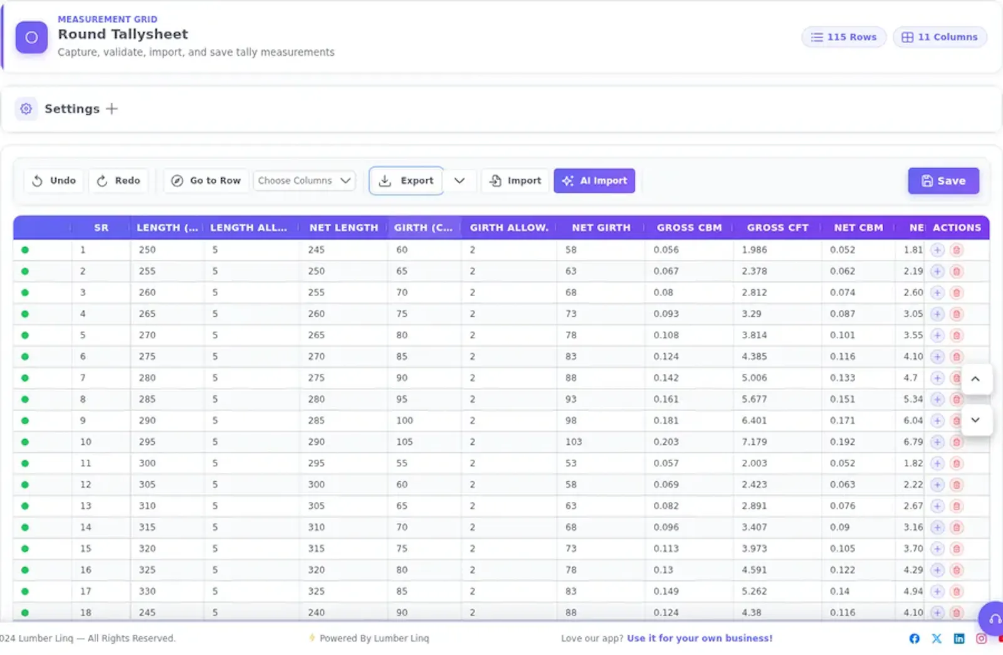The width and height of the screenshot is (1003, 655).
Task: Open the Choose Columns dropdown
Action: click(304, 181)
